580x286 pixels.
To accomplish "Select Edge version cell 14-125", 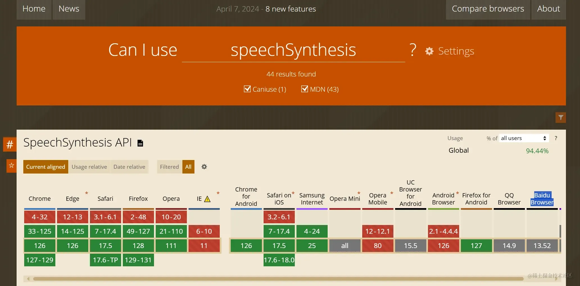I will pos(72,231).
